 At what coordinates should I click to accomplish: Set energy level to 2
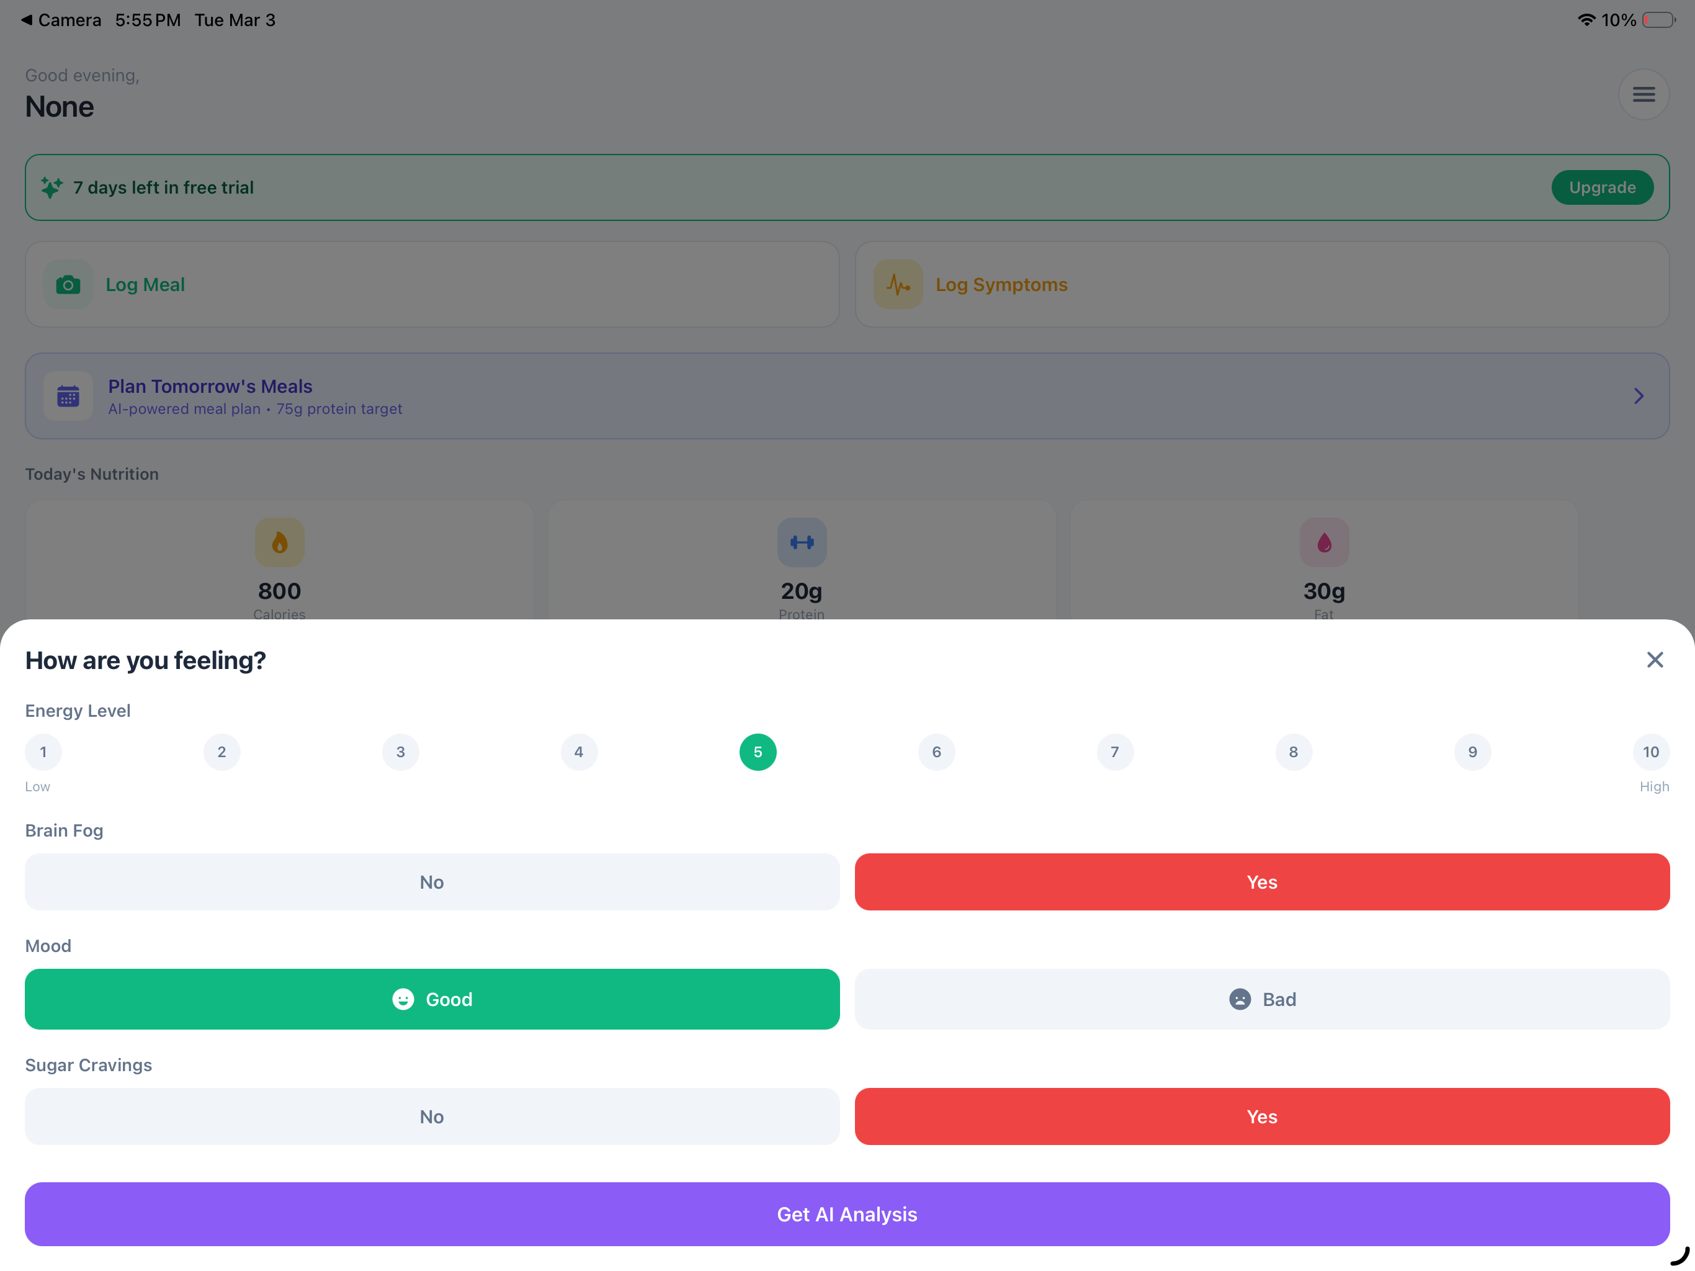222,752
